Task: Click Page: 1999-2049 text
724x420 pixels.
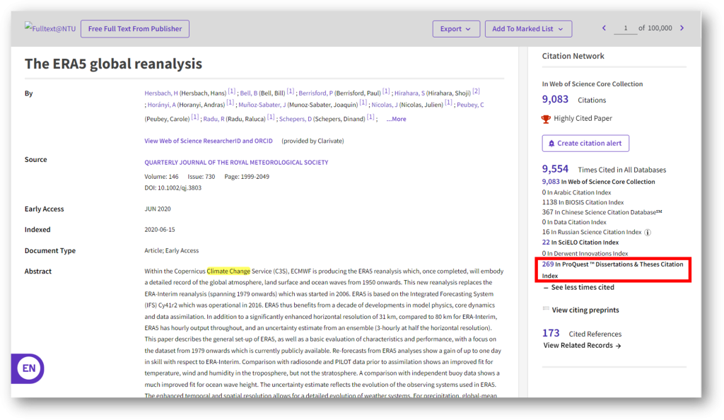Action: (247, 176)
